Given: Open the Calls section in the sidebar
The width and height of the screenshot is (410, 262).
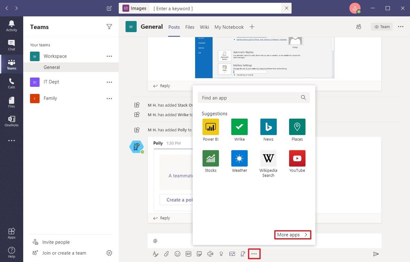Looking at the screenshot, I should (12, 83).
